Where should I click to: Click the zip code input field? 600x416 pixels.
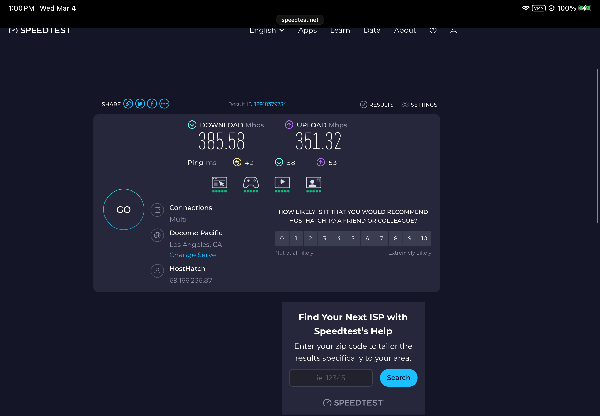tap(331, 378)
